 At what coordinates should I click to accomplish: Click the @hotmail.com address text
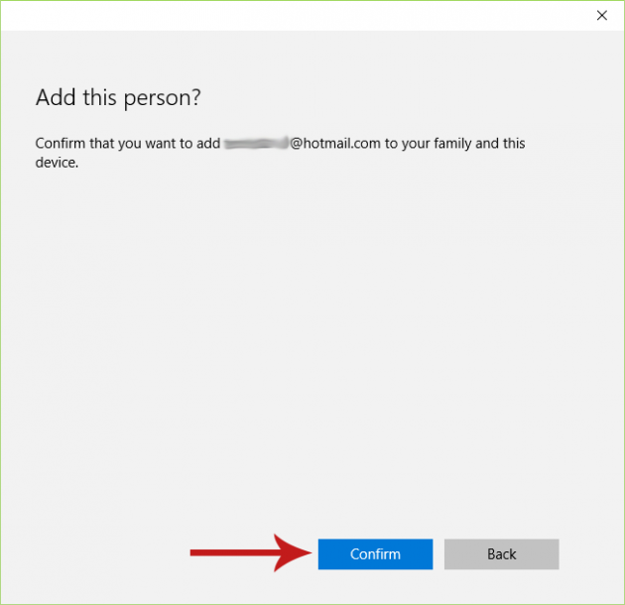coord(335,144)
